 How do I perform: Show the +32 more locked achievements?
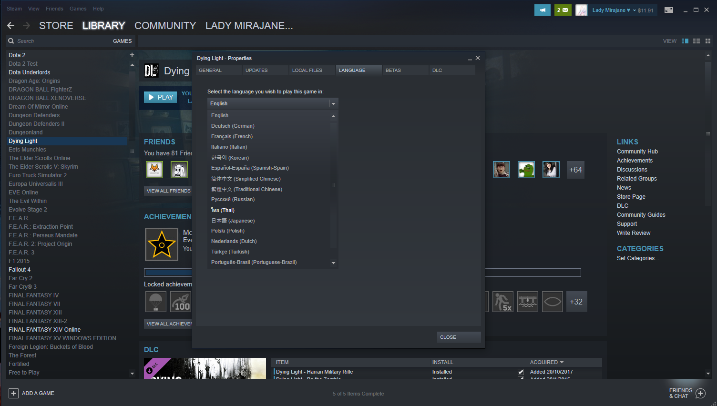coord(576,302)
